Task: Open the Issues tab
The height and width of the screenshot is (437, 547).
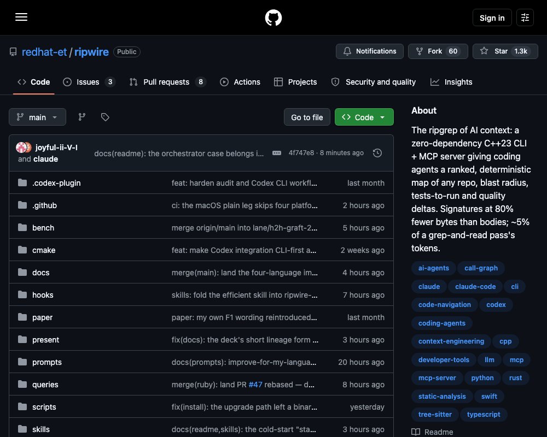Action: tap(89, 82)
